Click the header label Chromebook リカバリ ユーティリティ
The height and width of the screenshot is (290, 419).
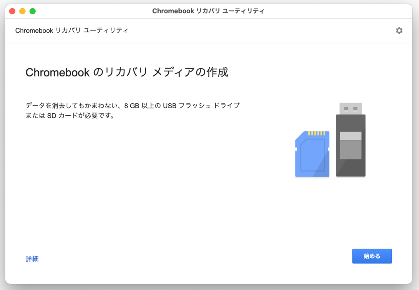tap(72, 30)
